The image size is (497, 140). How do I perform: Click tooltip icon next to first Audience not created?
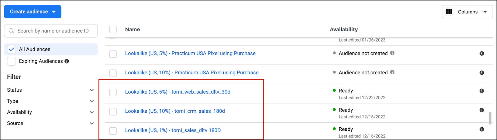point(392,53)
